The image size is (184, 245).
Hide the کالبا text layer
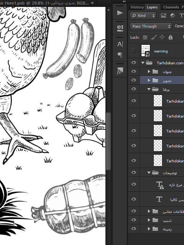tap(134, 199)
